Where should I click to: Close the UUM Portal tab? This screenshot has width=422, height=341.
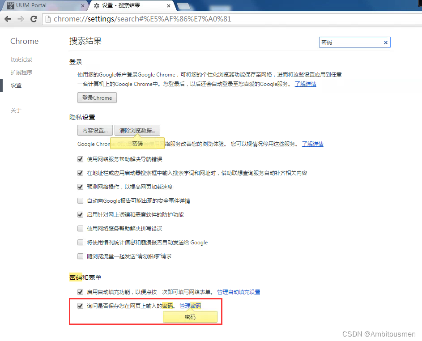[83, 6]
